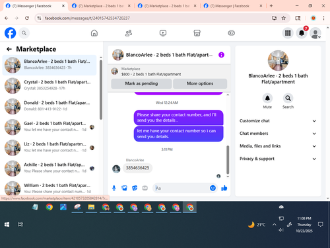This screenshot has height=248, width=330.
Task: Open Chrome three-dot menu
Action: (x=323, y=18)
